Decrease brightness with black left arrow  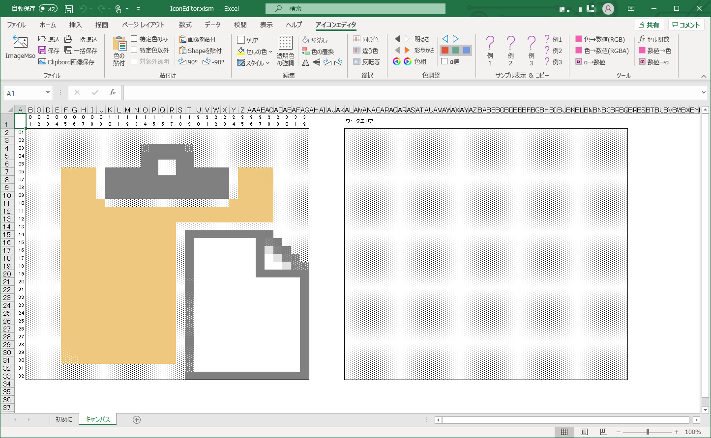pyautogui.click(x=397, y=39)
